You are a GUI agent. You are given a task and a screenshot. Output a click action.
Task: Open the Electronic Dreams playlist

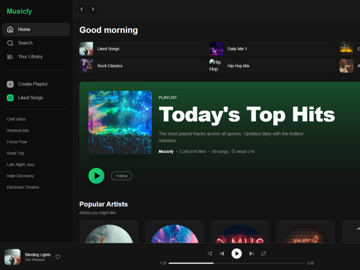23,187
